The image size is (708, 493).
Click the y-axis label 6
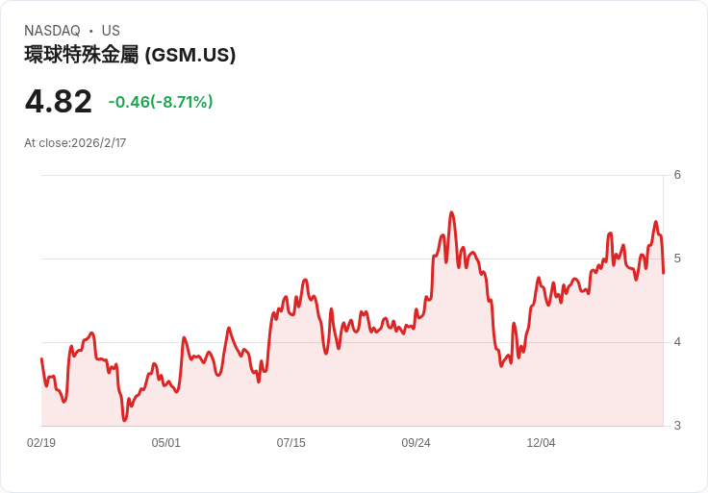pyautogui.click(x=677, y=175)
